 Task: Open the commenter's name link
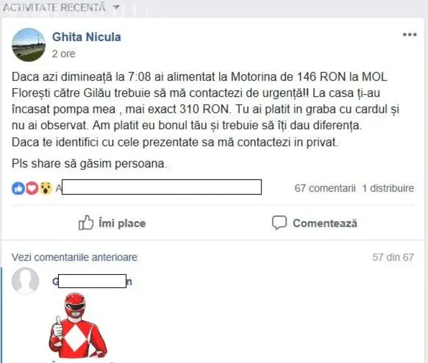pyautogui.click(x=92, y=281)
